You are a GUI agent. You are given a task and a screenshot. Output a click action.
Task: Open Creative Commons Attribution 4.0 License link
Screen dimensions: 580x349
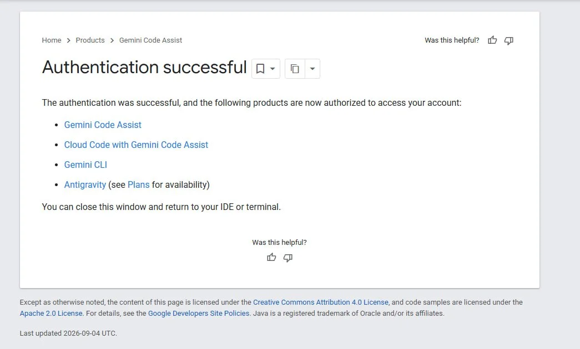pos(321,302)
